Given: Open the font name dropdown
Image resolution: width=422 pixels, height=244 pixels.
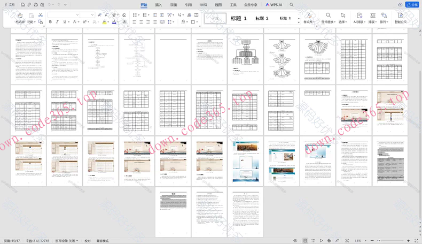Looking at the screenshot, I should coord(77,15).
